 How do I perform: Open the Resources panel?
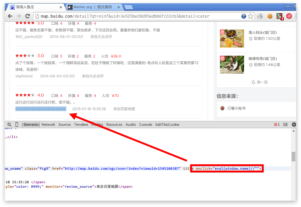(114, 125)
